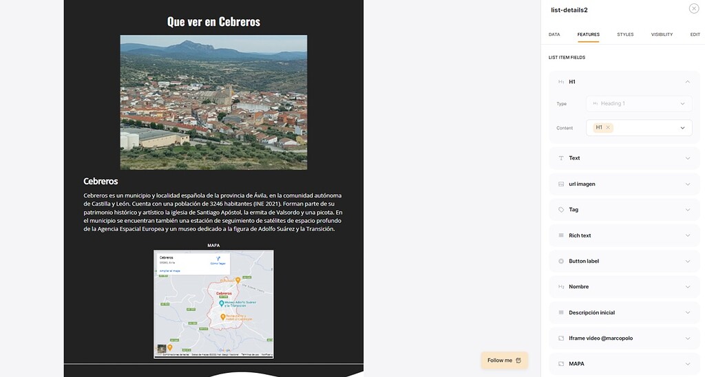
Task: Open the STYLES tab
Action: tap(625, 34)
